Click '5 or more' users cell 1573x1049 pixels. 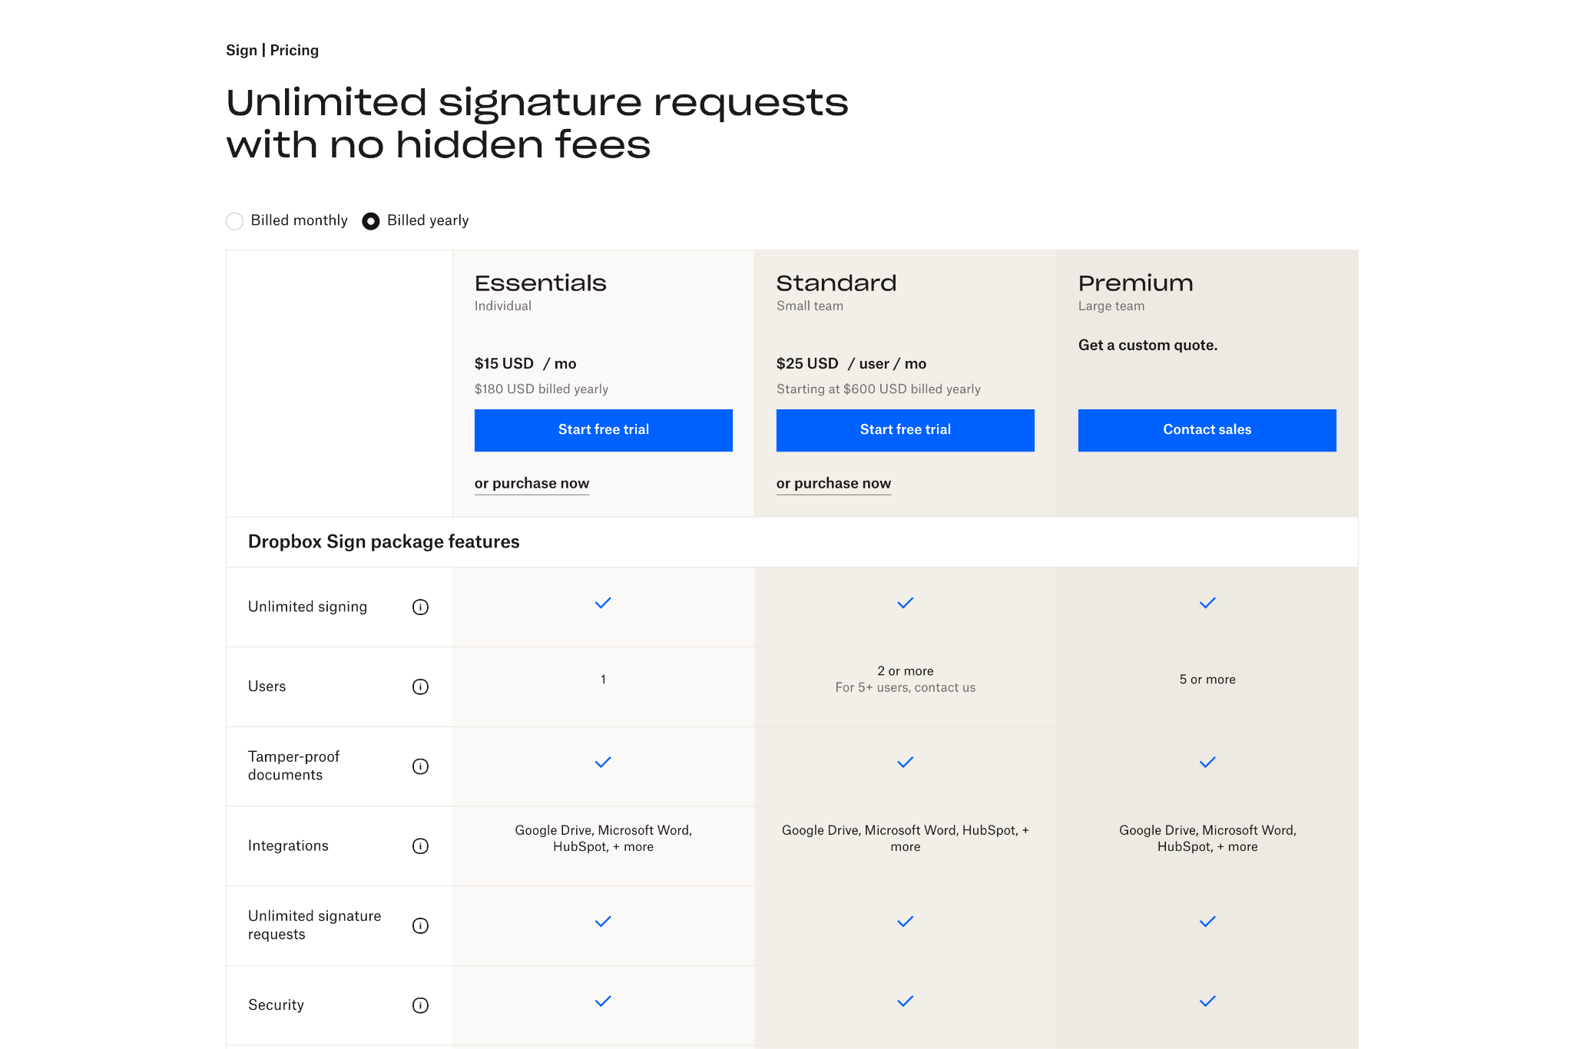coord(1207,680)
